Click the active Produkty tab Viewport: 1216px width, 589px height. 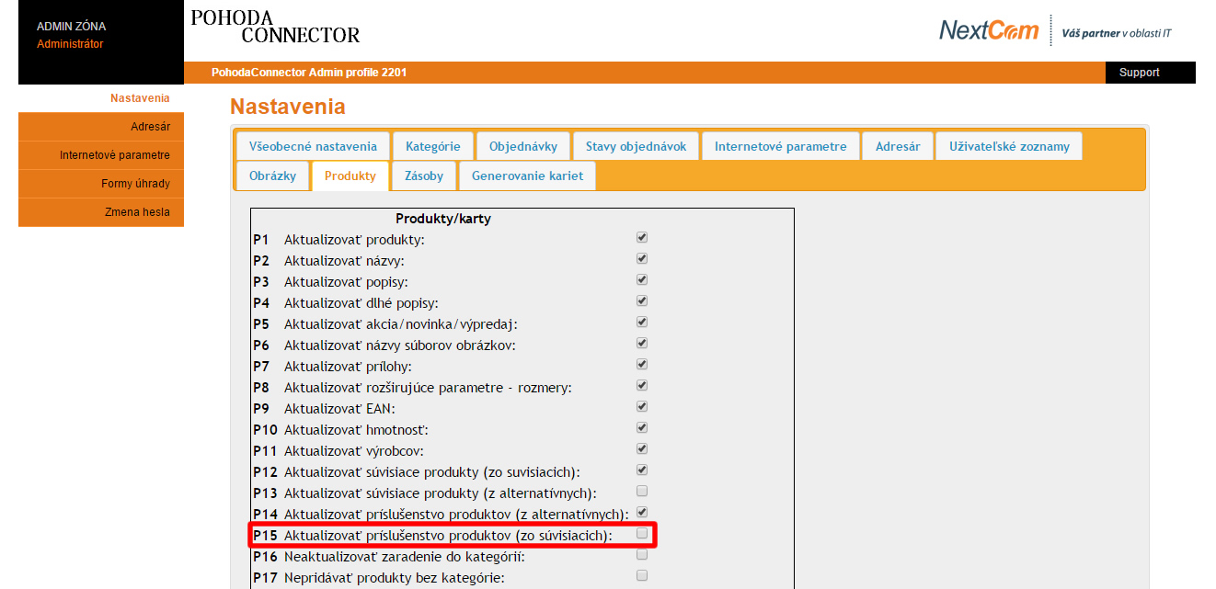(x=350, y=176)
